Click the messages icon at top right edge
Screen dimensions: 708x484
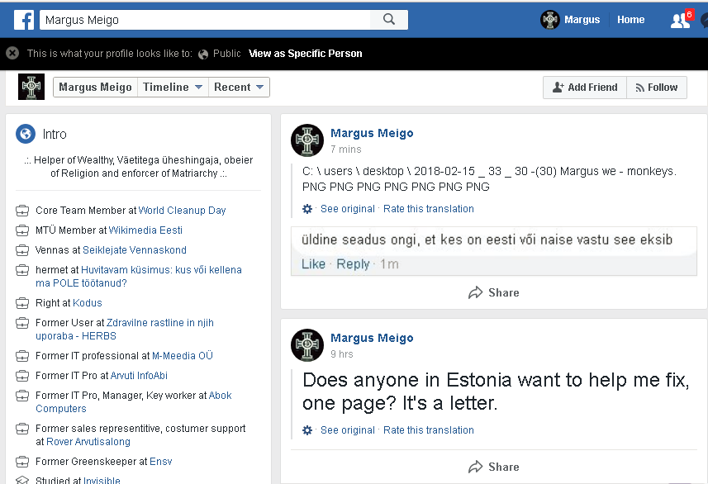pos(705,21)
